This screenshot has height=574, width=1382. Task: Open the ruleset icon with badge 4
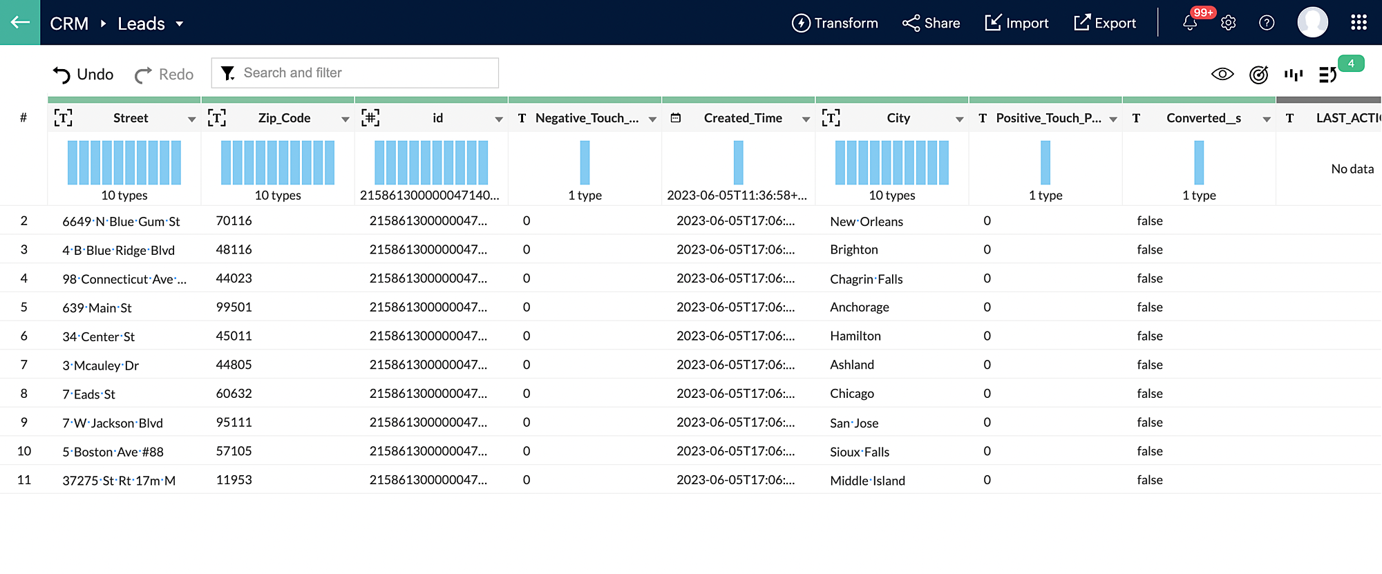(1327, 75)
